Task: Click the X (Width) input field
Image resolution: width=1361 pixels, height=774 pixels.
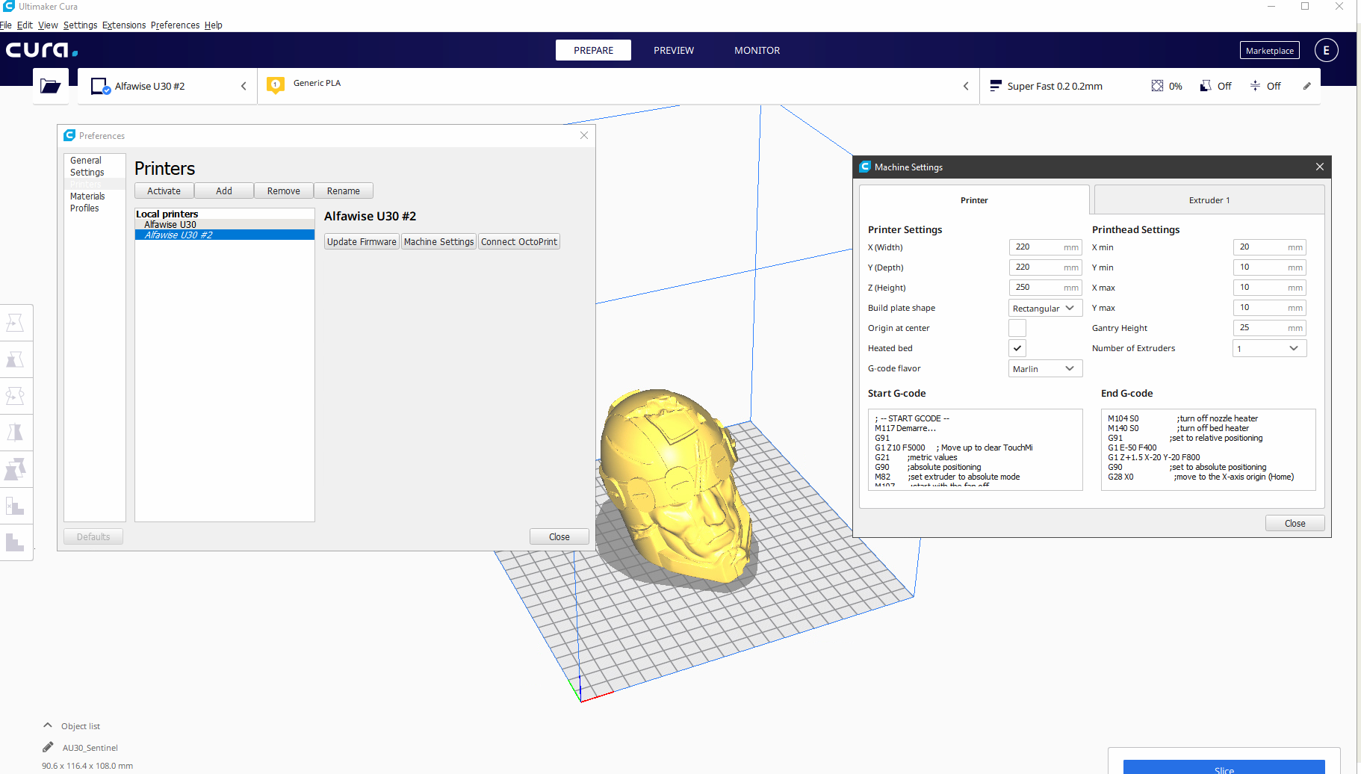Action: point(1045,247)
